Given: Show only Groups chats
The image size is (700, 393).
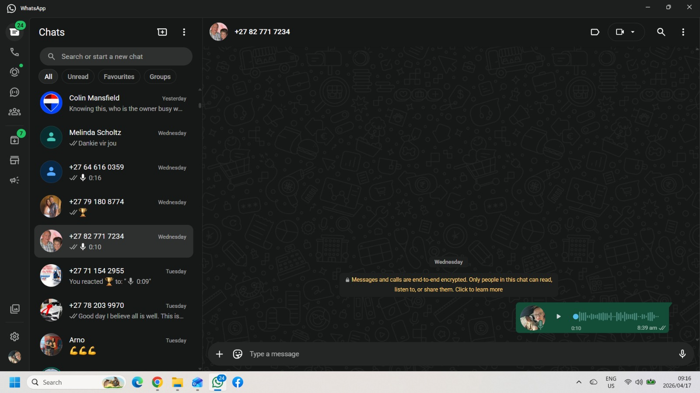Looking at the screenshot, I should [160, 76].
